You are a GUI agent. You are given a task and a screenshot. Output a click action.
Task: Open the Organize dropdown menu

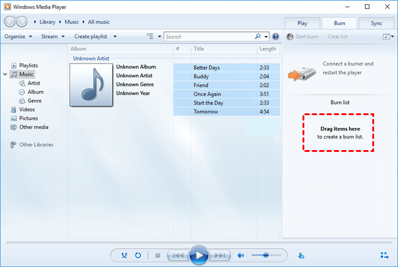tap(18, 37)
